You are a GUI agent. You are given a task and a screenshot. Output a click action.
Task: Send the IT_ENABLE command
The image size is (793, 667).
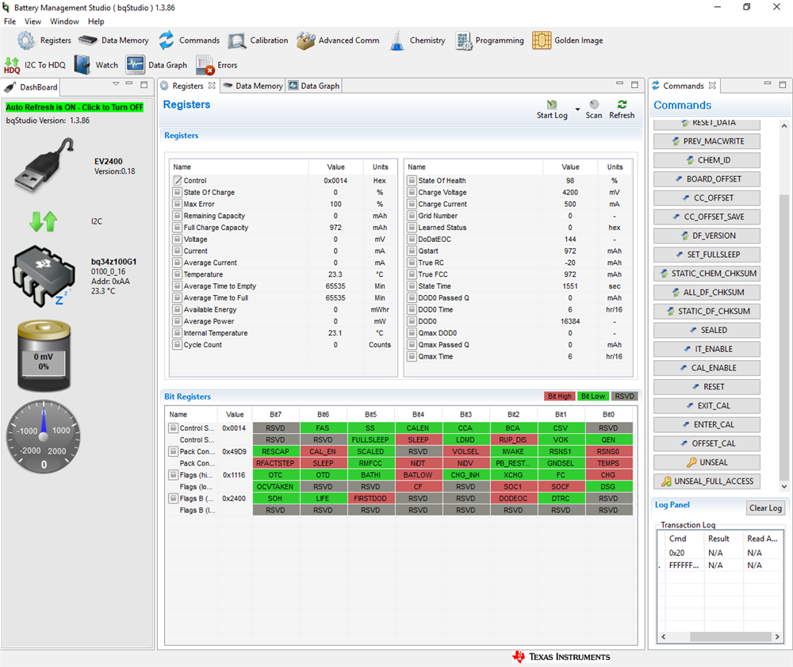(x=707, y=349)
